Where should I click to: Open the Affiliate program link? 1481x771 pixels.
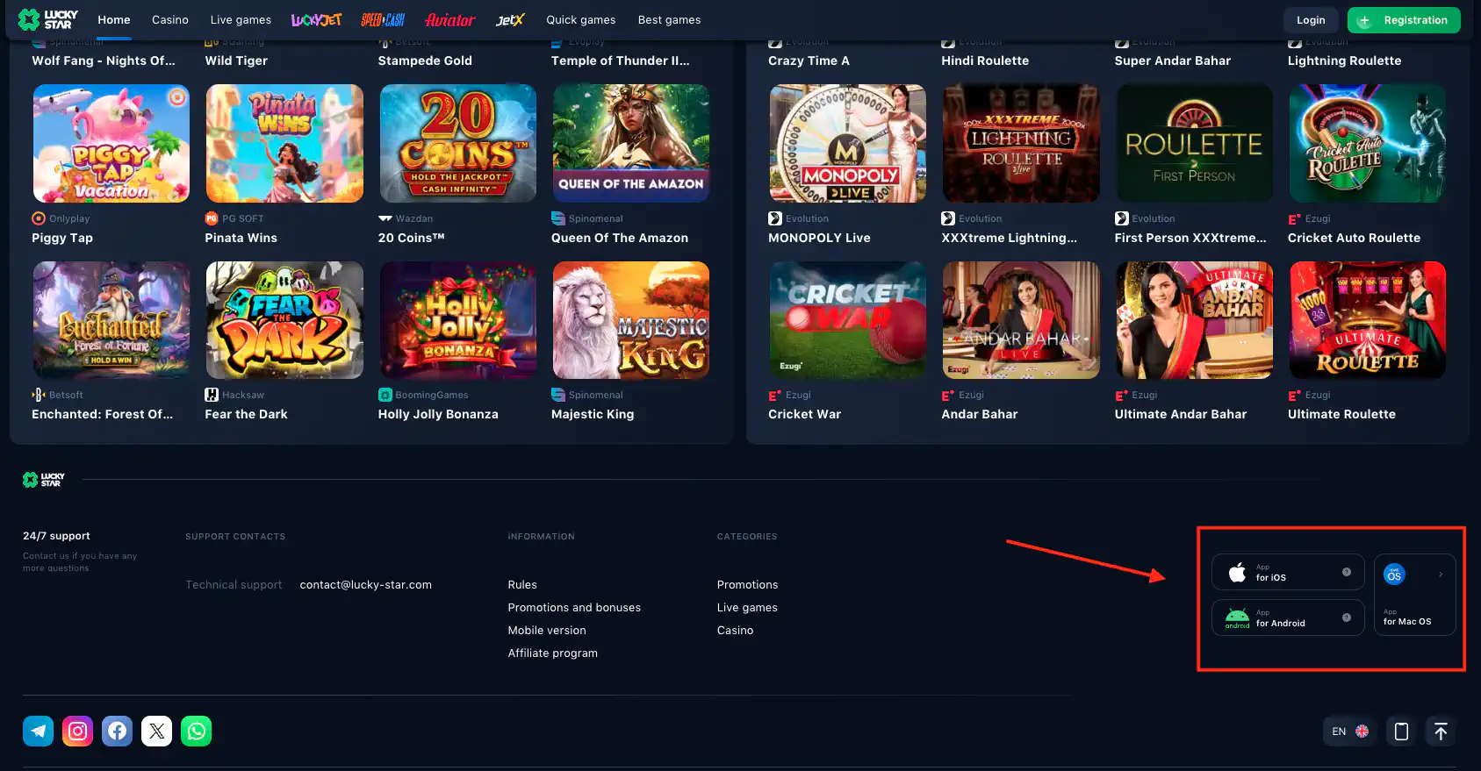[x=552, y=653]
